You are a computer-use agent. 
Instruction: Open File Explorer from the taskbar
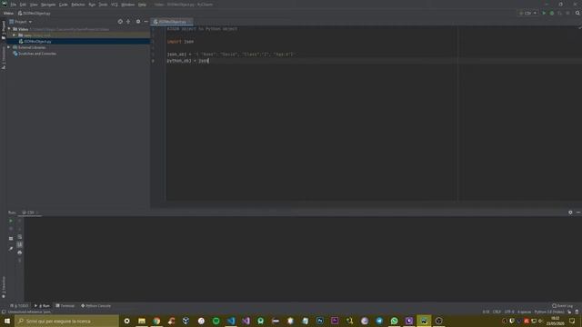pos(142,321)
